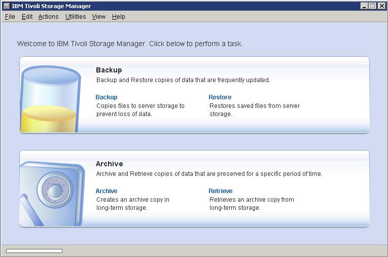The height and width of the screenshot is (257, 388).
Task: Click the blue Backup link
Action: tap(107, 97)
